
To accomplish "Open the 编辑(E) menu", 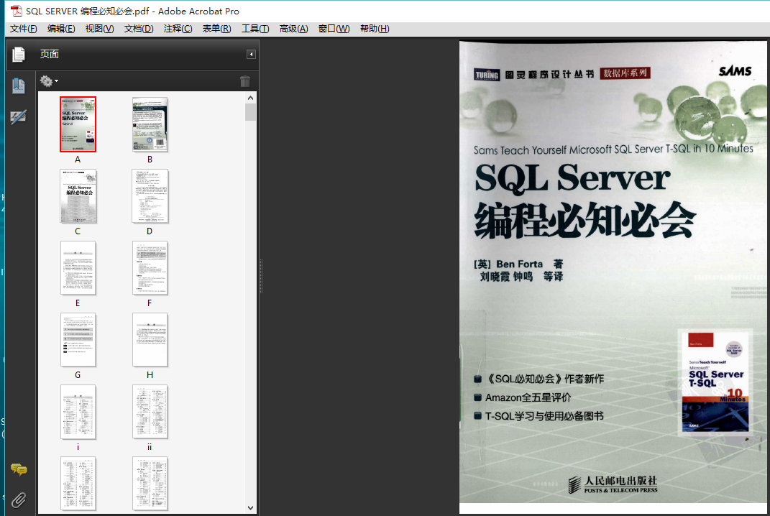I will point(61,29).
